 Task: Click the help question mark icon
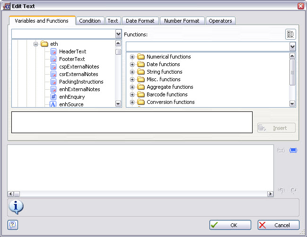(13, 225)
